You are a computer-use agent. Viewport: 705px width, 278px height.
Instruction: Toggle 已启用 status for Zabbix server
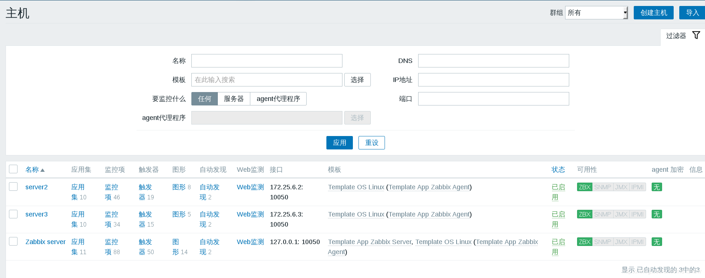[x=558, y=247]
